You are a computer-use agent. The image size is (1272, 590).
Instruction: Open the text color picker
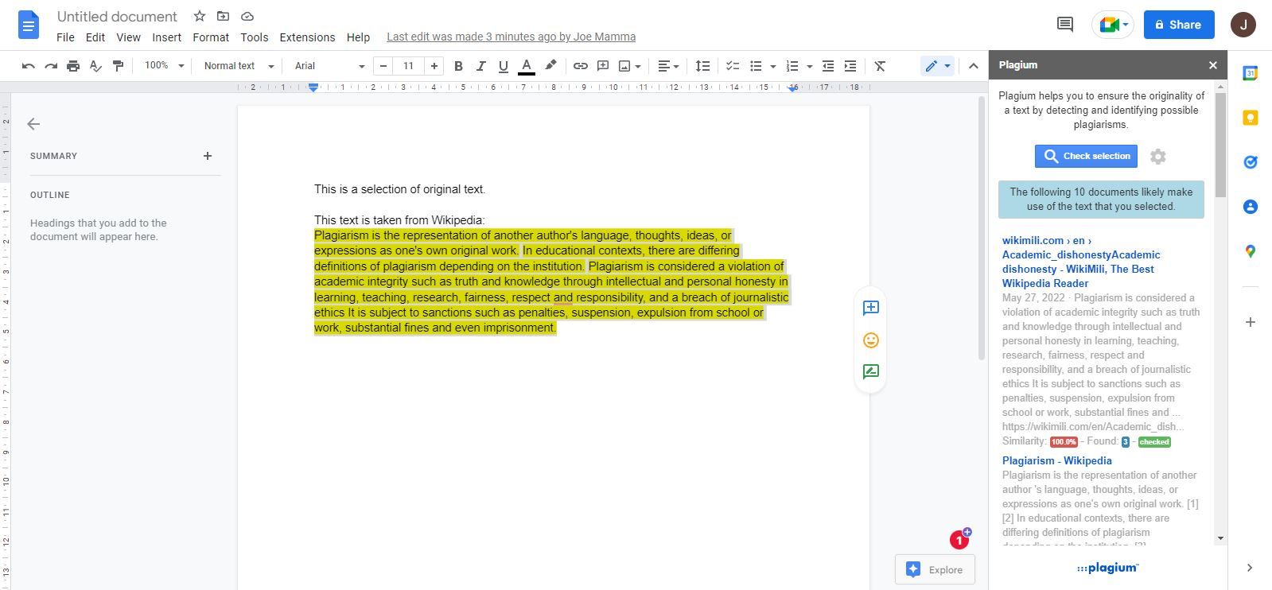click(x=526, y=66)
